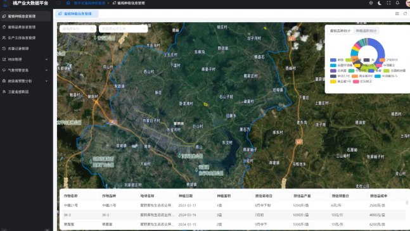Expand the 地块管理 submenu arrow
Screen dimensions: 410x231
coord(46,59)
